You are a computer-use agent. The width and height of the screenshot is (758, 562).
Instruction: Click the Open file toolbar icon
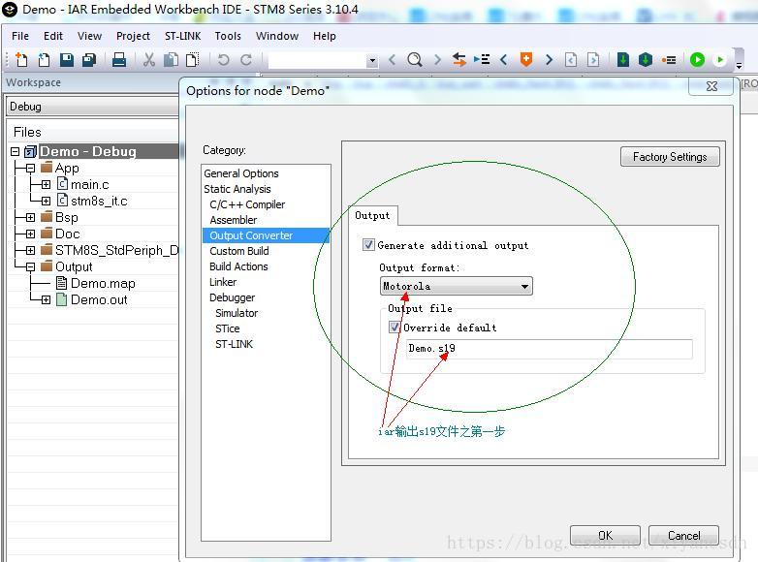click(44, 59)
